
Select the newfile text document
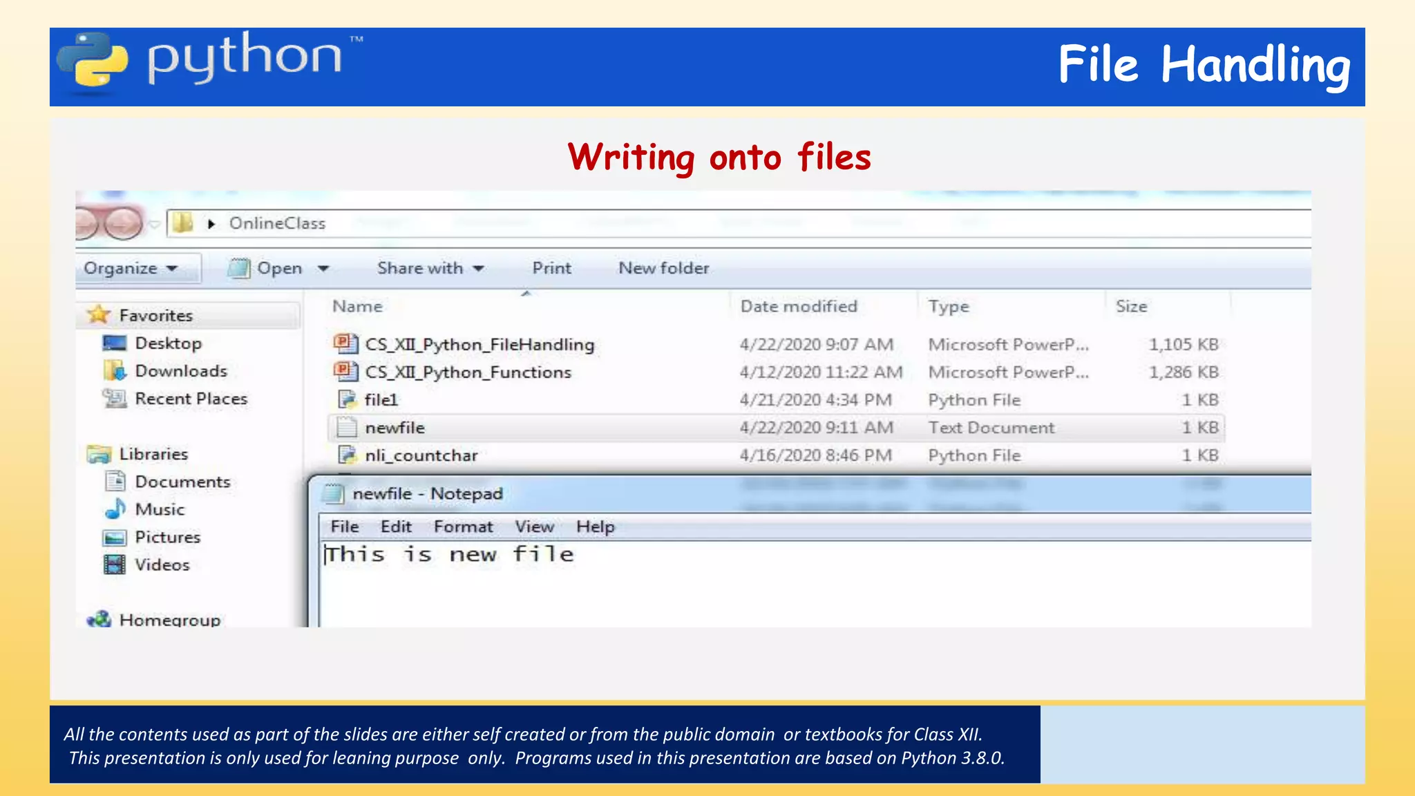tap(395, 428)
